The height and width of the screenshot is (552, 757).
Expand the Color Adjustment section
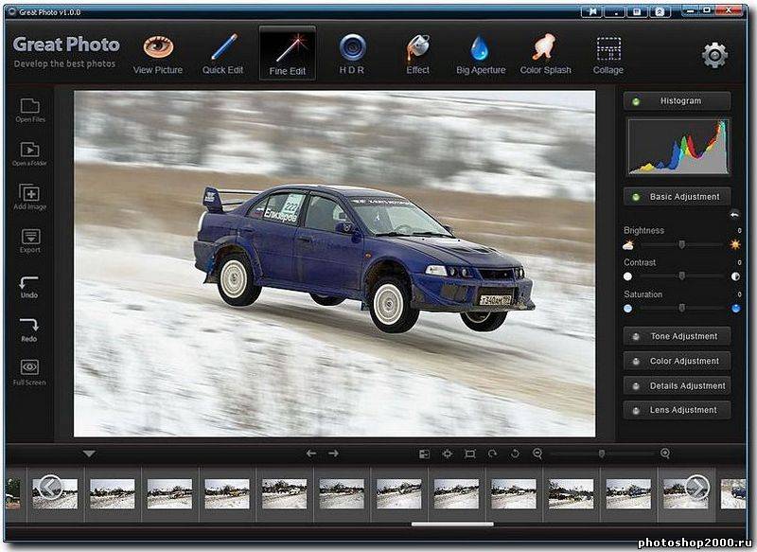(677, 361)
